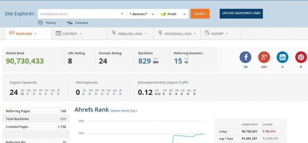Click avg 7 days rank 91,641,337

click(x=249, y=138)
